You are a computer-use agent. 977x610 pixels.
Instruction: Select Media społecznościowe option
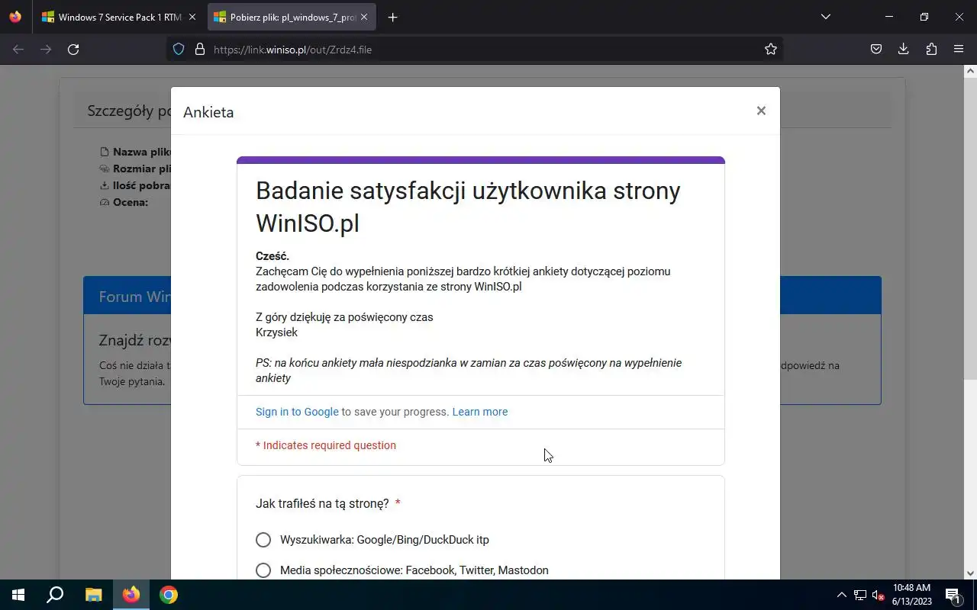point(263,570)
